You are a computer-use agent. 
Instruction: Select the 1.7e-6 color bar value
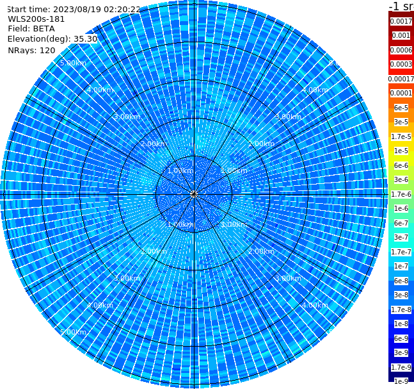(x=401, y=194)
